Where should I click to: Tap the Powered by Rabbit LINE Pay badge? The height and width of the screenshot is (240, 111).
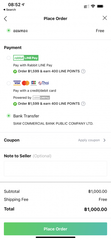41,98
